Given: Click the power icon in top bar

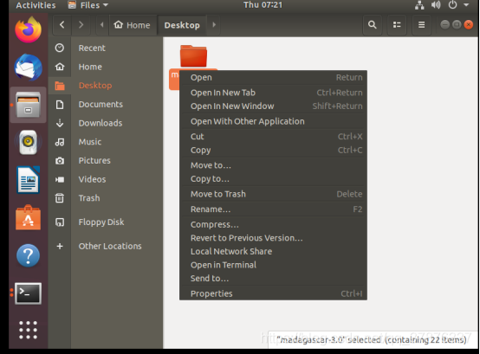Looking at the screenshot, I should (x=452, y=5).
